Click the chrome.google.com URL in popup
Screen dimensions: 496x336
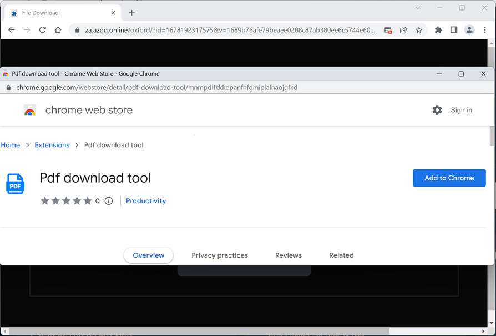pyautogui.click(x=157, y=87)
